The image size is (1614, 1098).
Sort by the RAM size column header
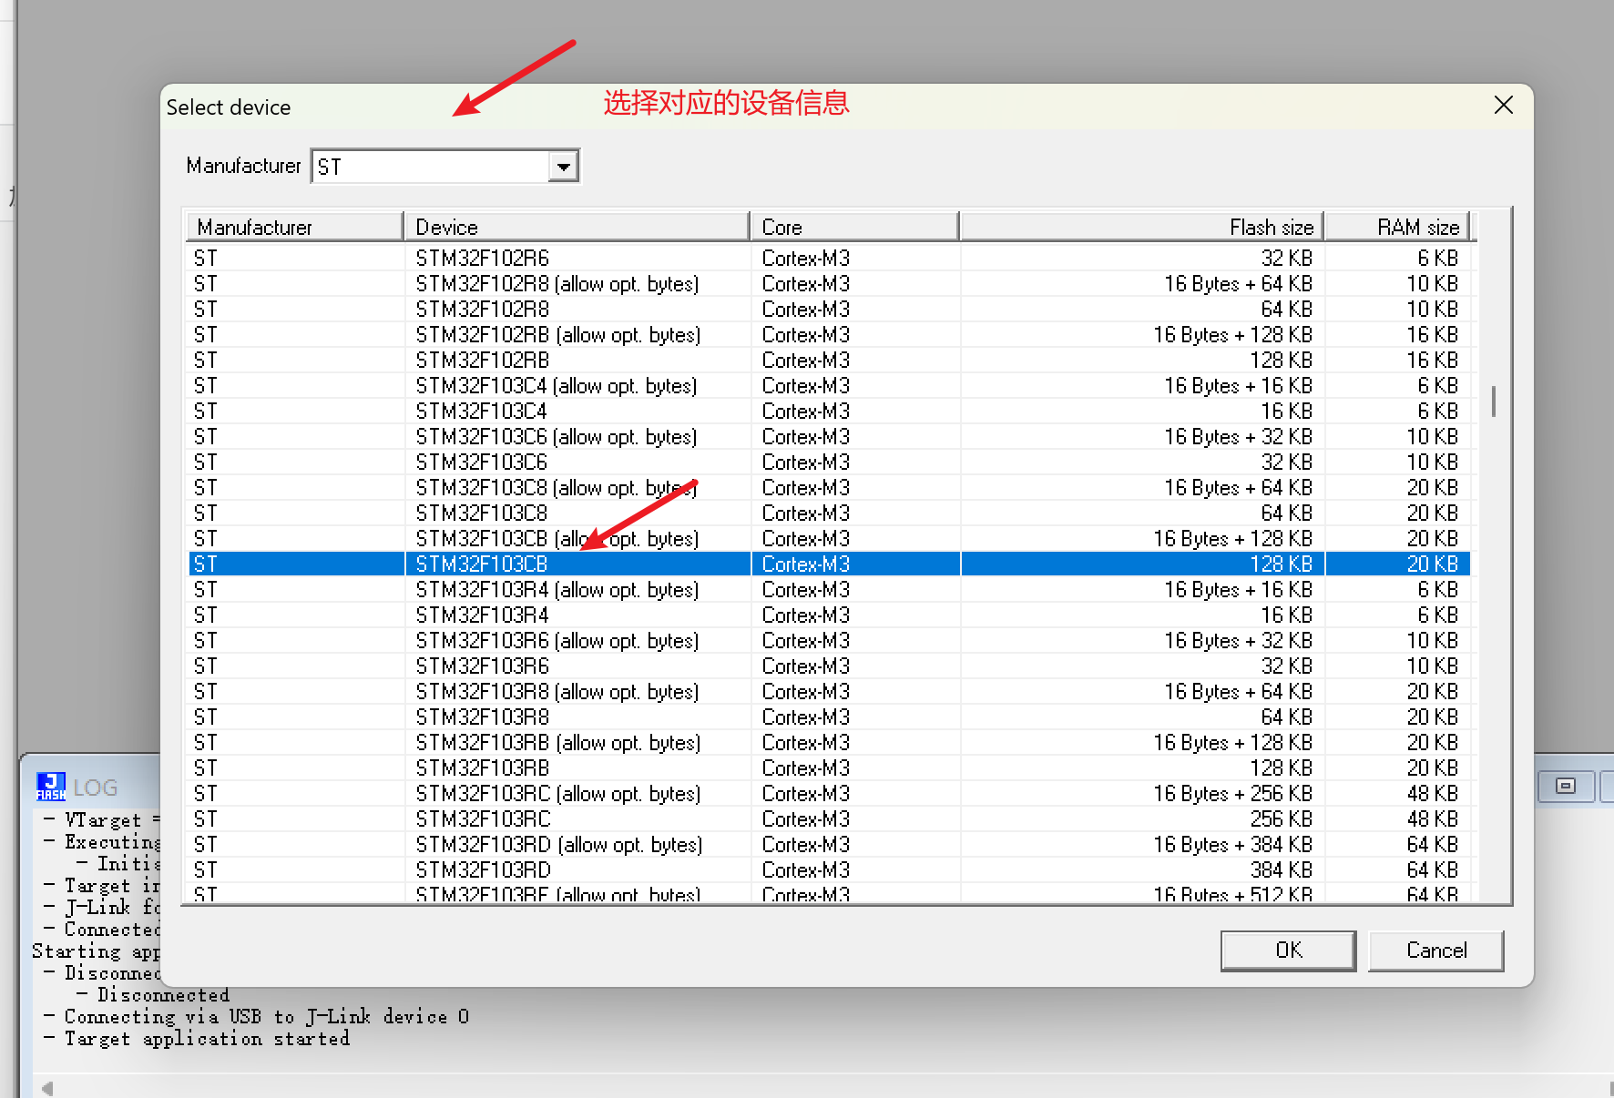[x=1396, y=227]
